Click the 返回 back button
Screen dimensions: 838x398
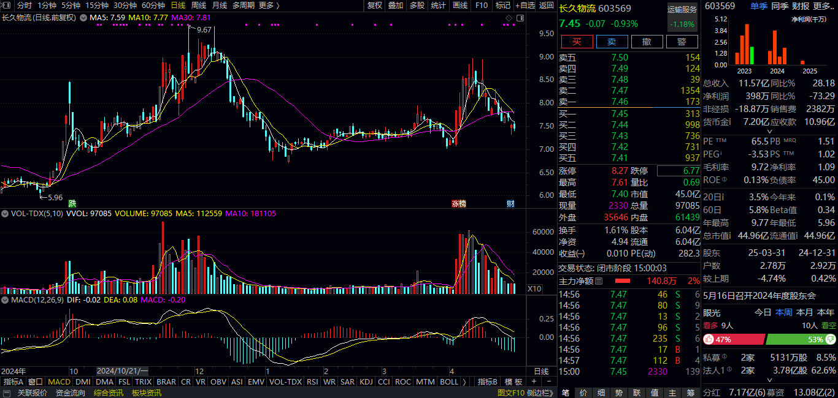coord(547,6)
